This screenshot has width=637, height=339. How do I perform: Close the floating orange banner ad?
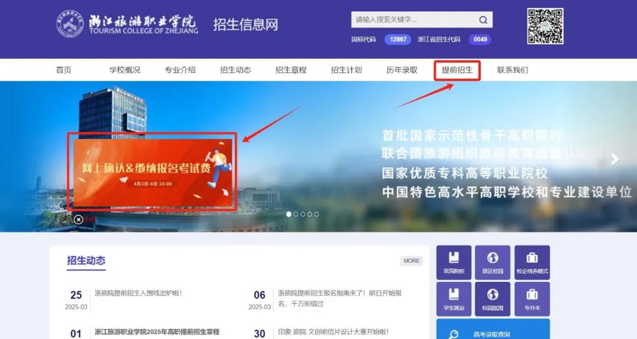[78, 220]
